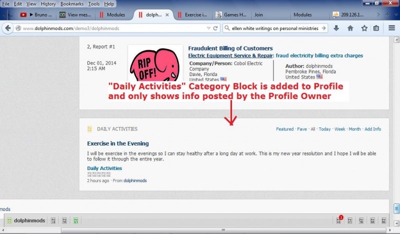Click the Daily Activities block icon
The image size is (400, 234).
(89, 129)
